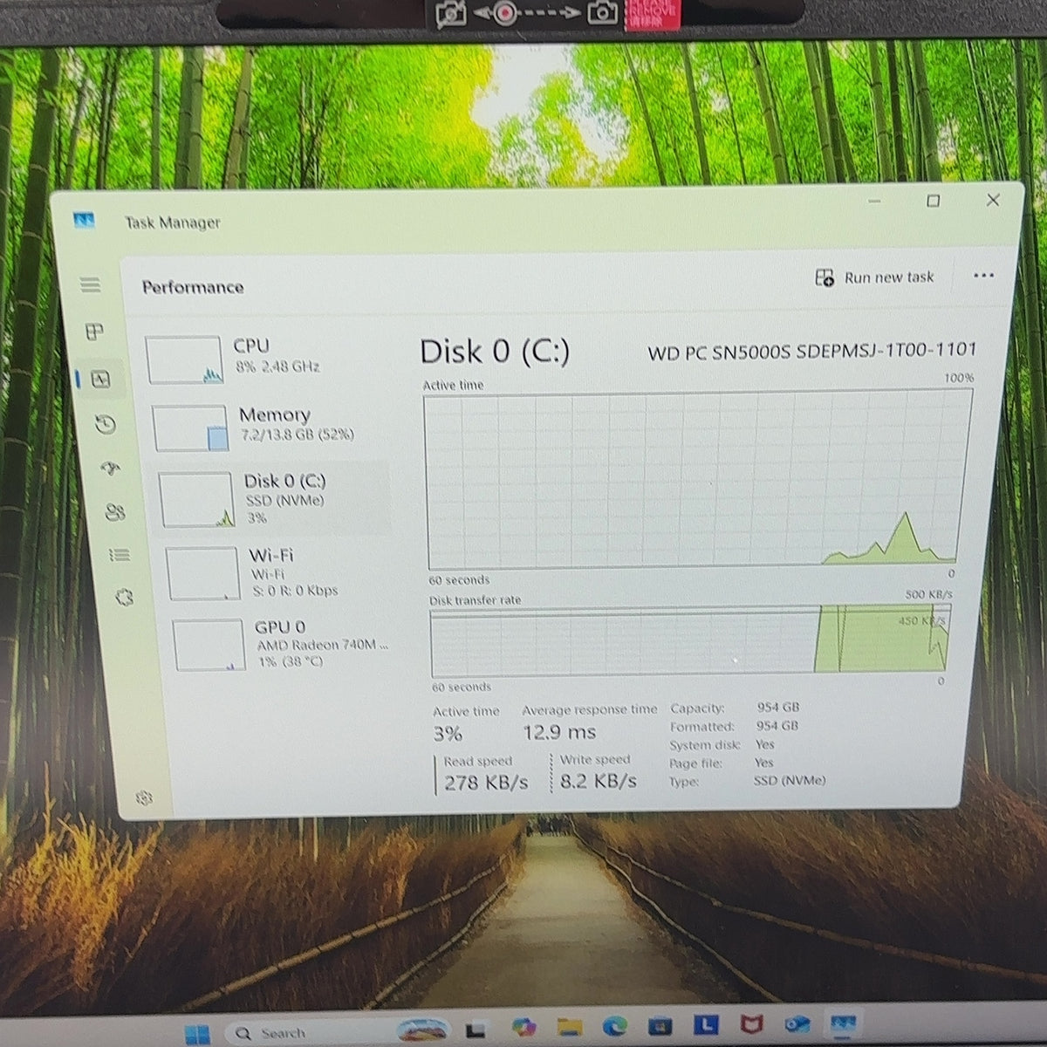Open the Startup apps page icon

pyautogui.click(x=110, y=469)
